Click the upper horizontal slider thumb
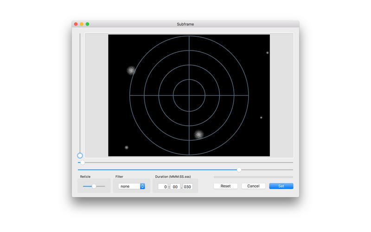371x232 pixels. click(83, 162)
